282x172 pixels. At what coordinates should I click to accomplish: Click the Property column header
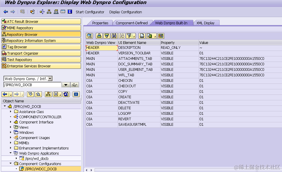(x=180, y=42)
